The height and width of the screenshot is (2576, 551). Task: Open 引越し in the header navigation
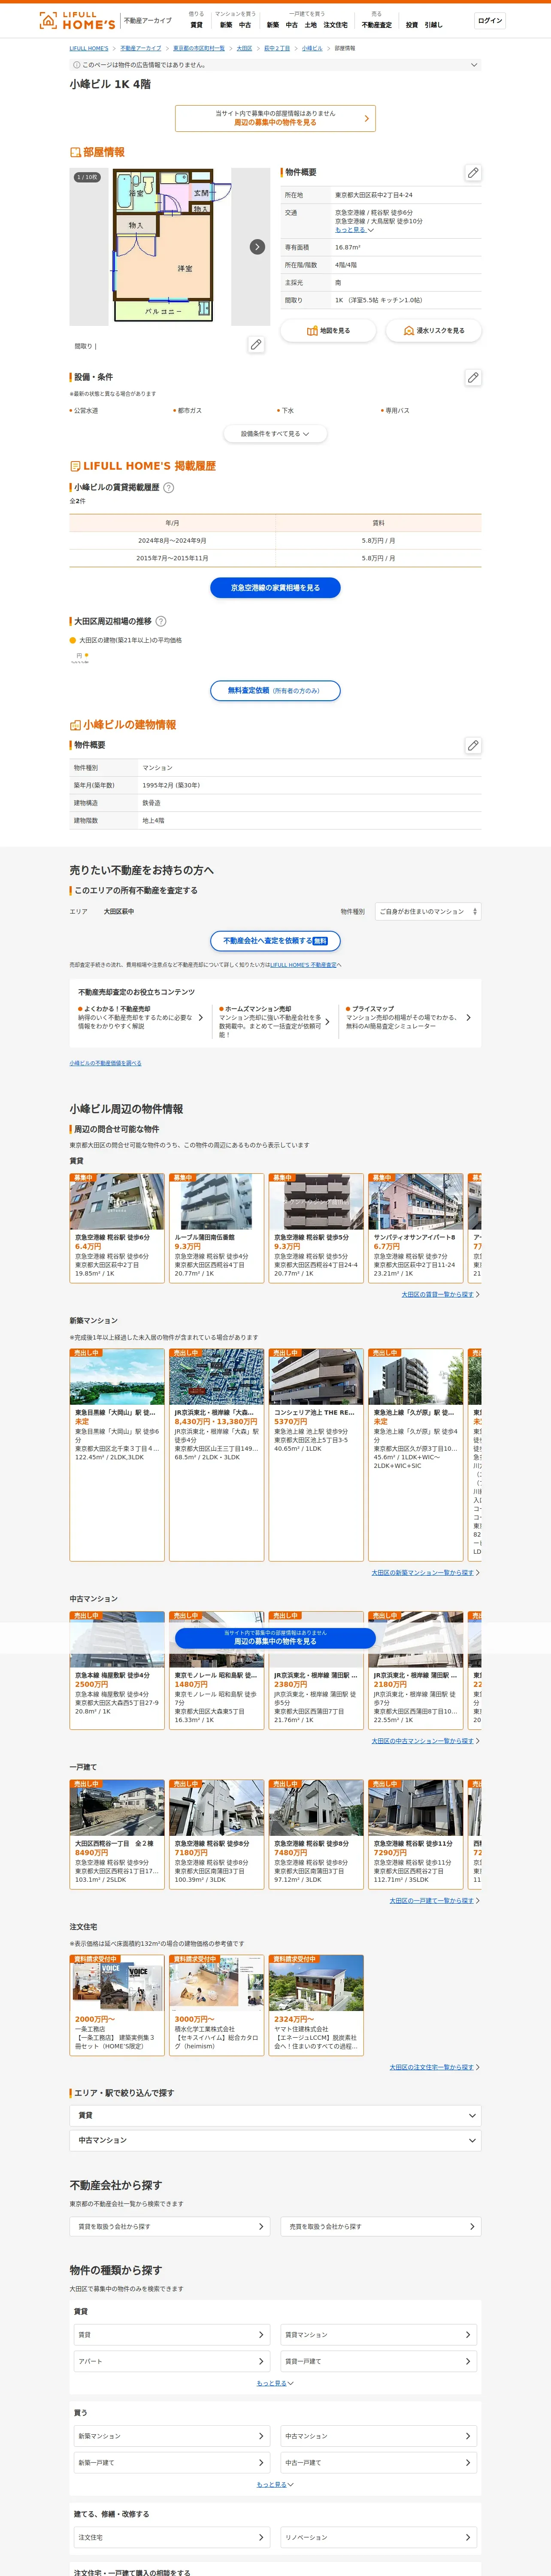[433, 25]
